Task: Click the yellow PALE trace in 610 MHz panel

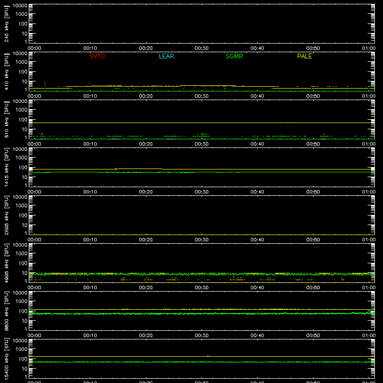Action: [x=202, y=123]
